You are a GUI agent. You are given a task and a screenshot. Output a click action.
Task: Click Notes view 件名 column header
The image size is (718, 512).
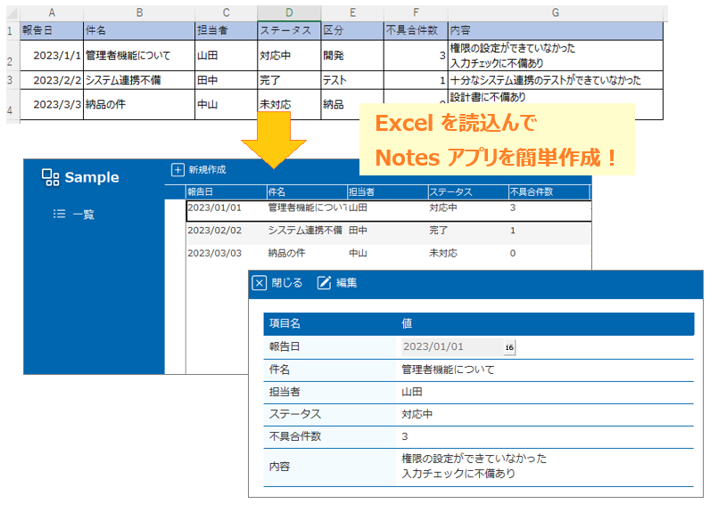pos(307,192)
